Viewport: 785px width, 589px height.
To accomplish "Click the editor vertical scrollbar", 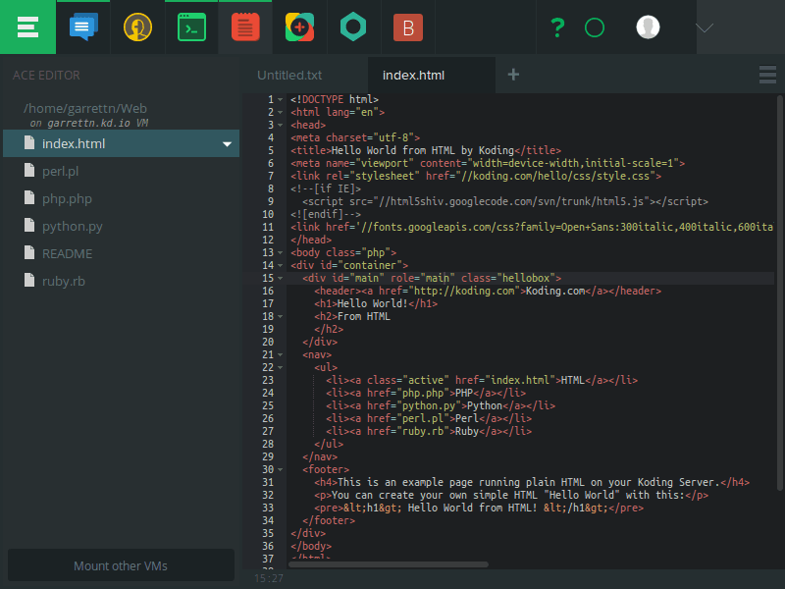I will point(780,293).
